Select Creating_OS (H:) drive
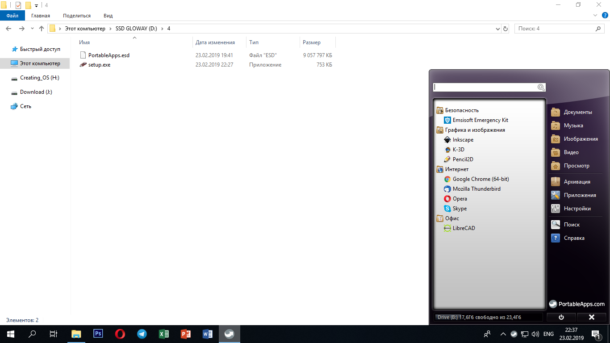Image resolution: width=610 pixels, height=343 pixels. pos(35,78)
